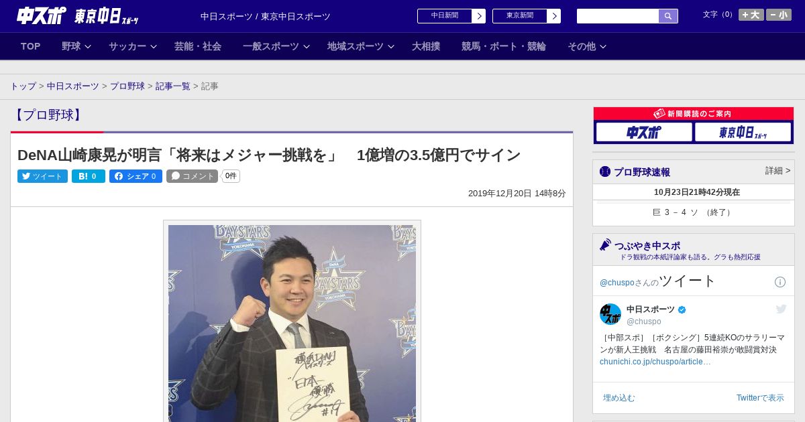This screenshot has height=422, width=805.
Task: Open the TOP menu item
Action: (31, 46)
